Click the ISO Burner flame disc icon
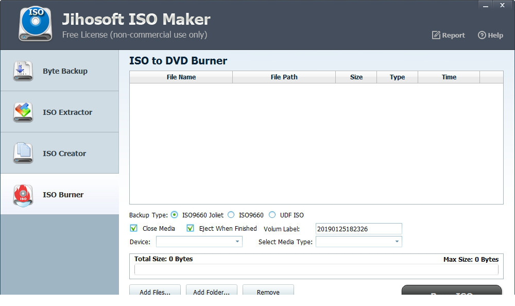The height and width of the screenshot is (306, 515). 23,195
